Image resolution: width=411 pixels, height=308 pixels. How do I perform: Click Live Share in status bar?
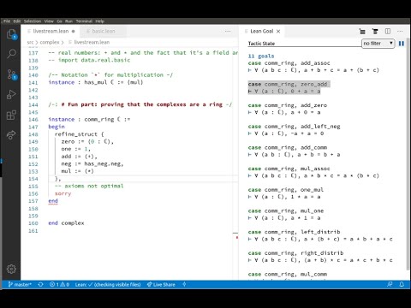coord(161,284)
